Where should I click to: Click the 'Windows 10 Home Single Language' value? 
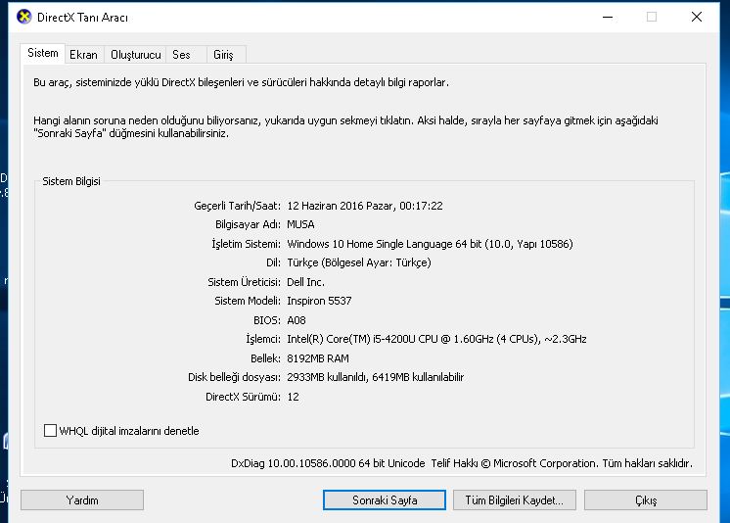click(x=369, y=244)
